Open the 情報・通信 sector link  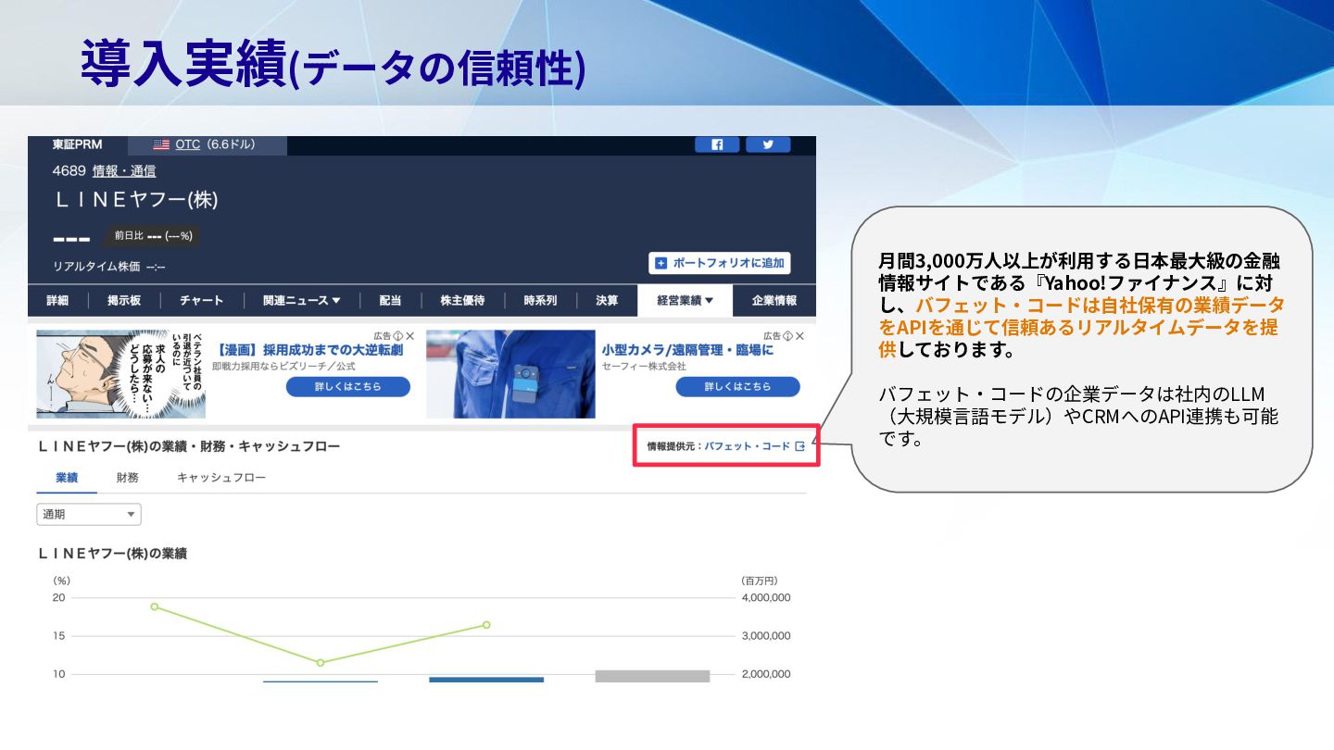point(124,171)
